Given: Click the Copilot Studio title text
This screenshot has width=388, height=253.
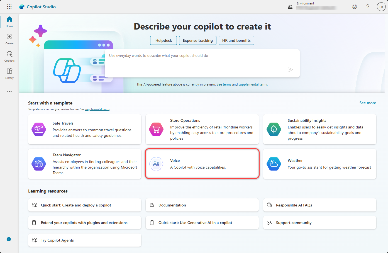Looking at the screenshot, I should 41,7.
